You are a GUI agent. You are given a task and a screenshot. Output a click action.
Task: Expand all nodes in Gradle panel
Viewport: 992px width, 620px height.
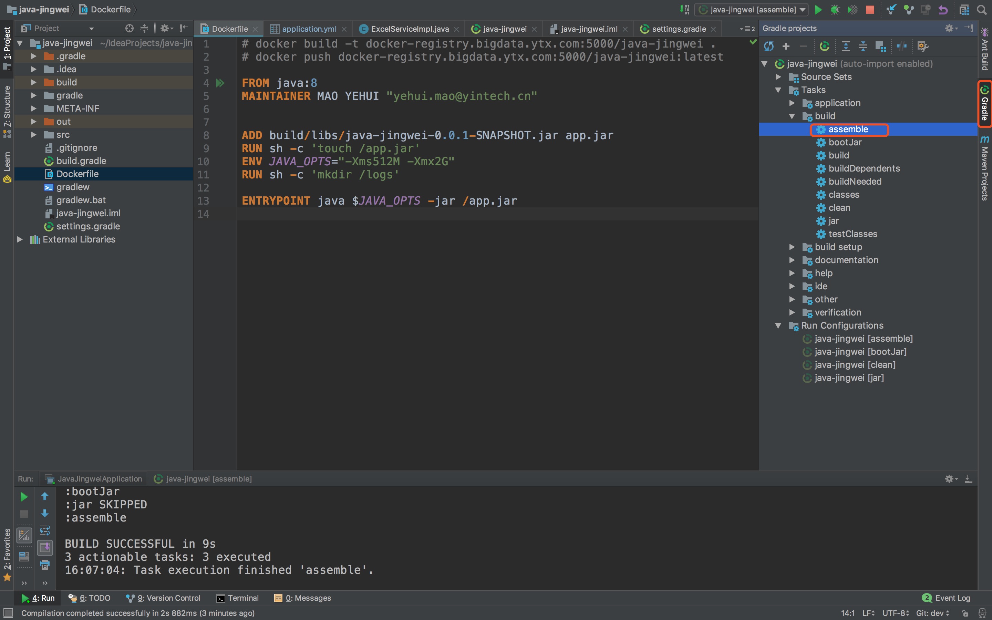[846, 46]
